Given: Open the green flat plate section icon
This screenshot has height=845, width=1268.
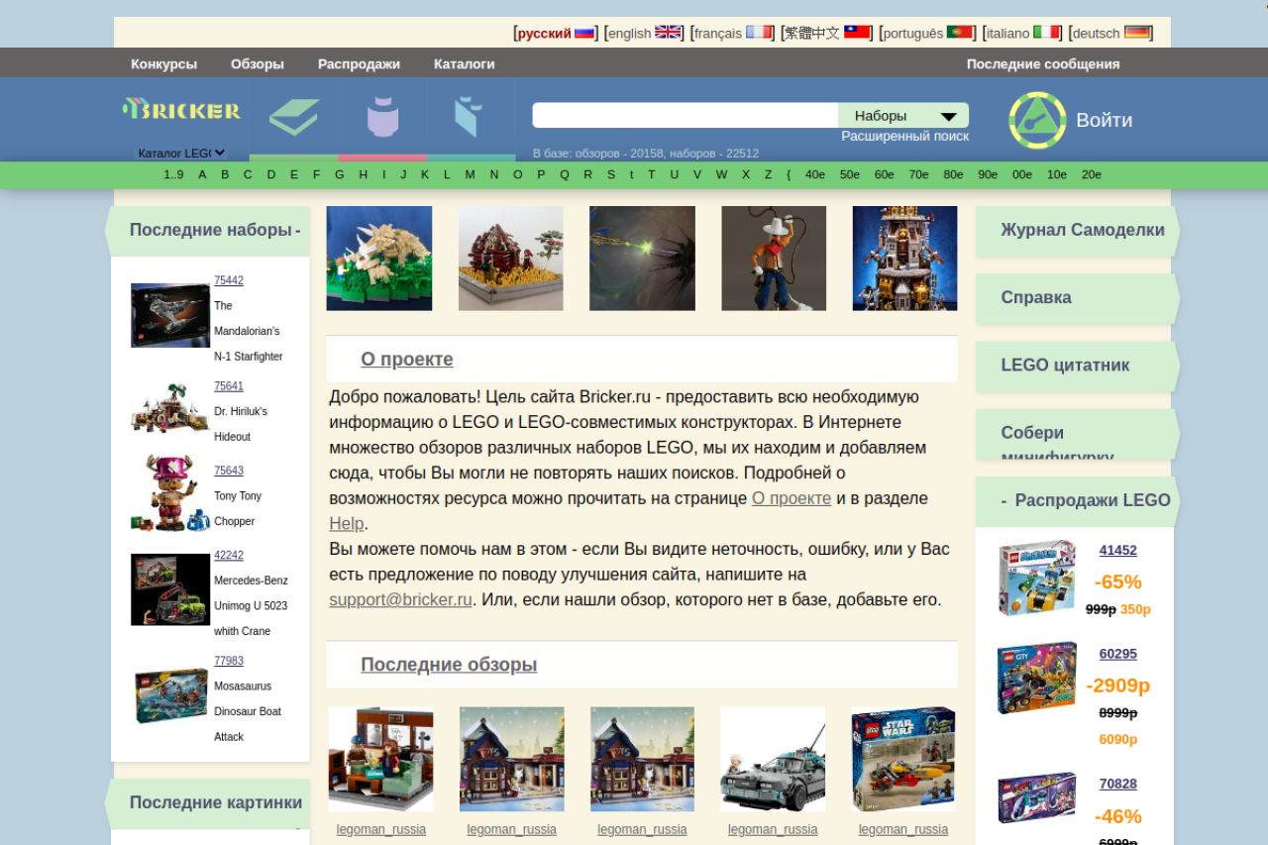Looking at the screenshot, I should [x=293, y=117].
